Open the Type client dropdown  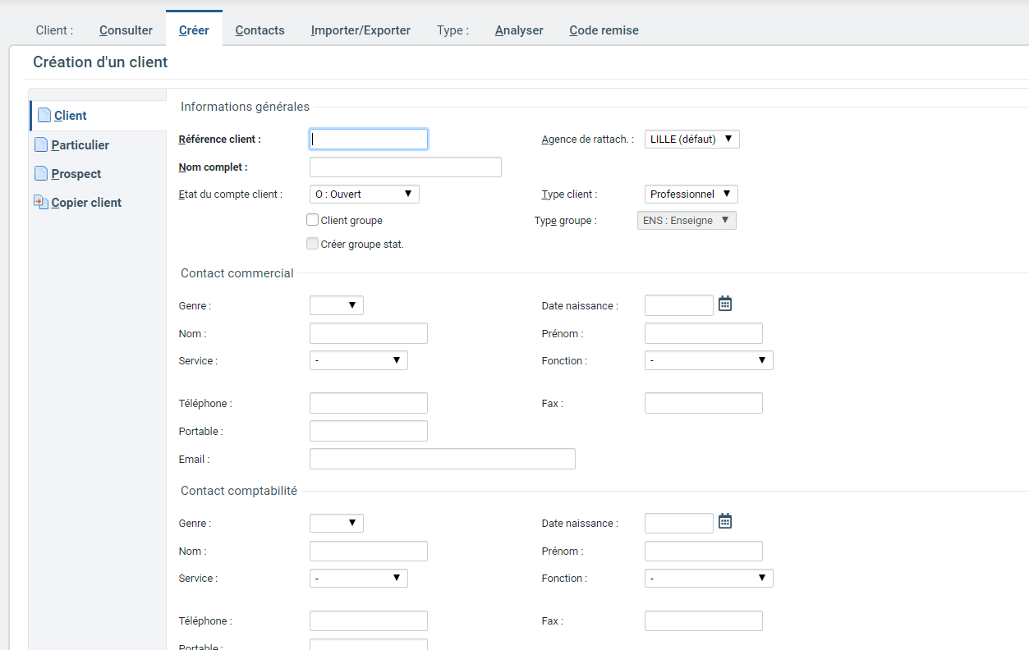[x=691, y=195]
